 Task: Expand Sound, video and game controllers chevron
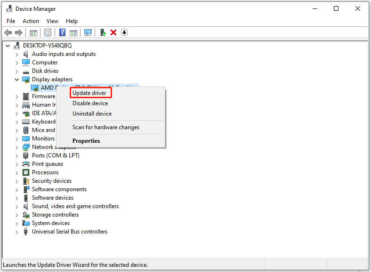(16, 207)
